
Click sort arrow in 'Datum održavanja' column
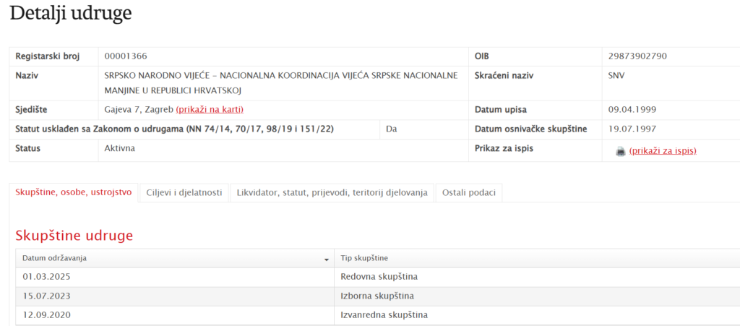pyautogui.click(x=327, y=259)
